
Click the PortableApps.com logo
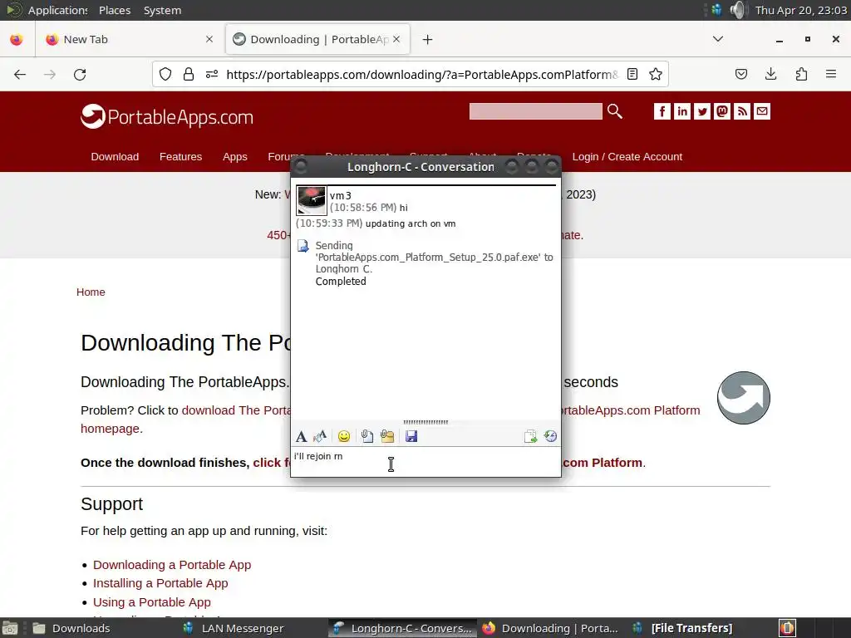click(x=166, y=116)
